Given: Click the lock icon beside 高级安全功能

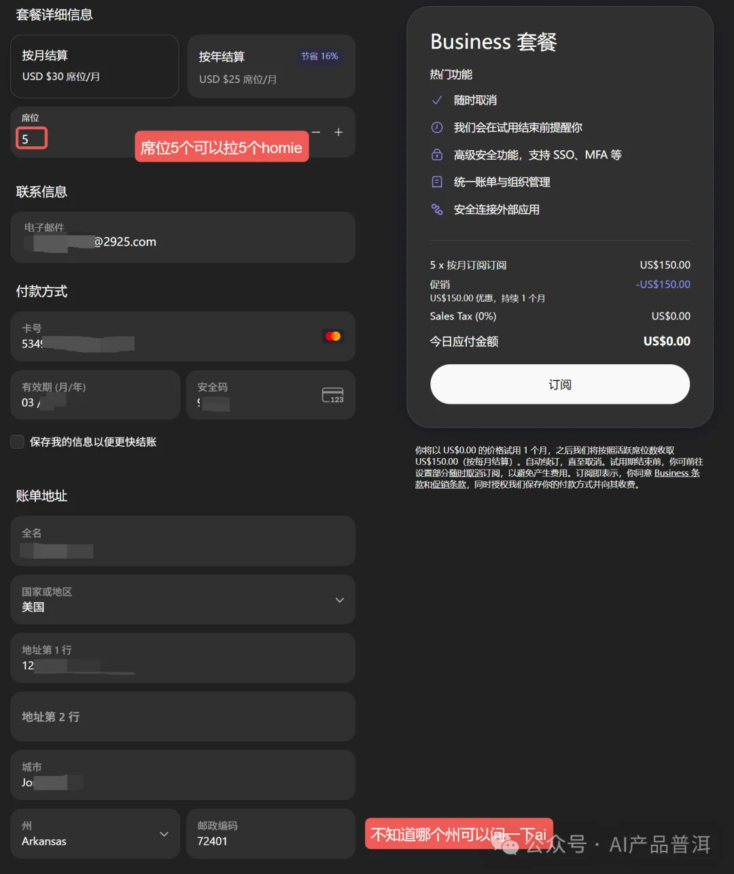Looking at the screenshot, I should point(437,154).
